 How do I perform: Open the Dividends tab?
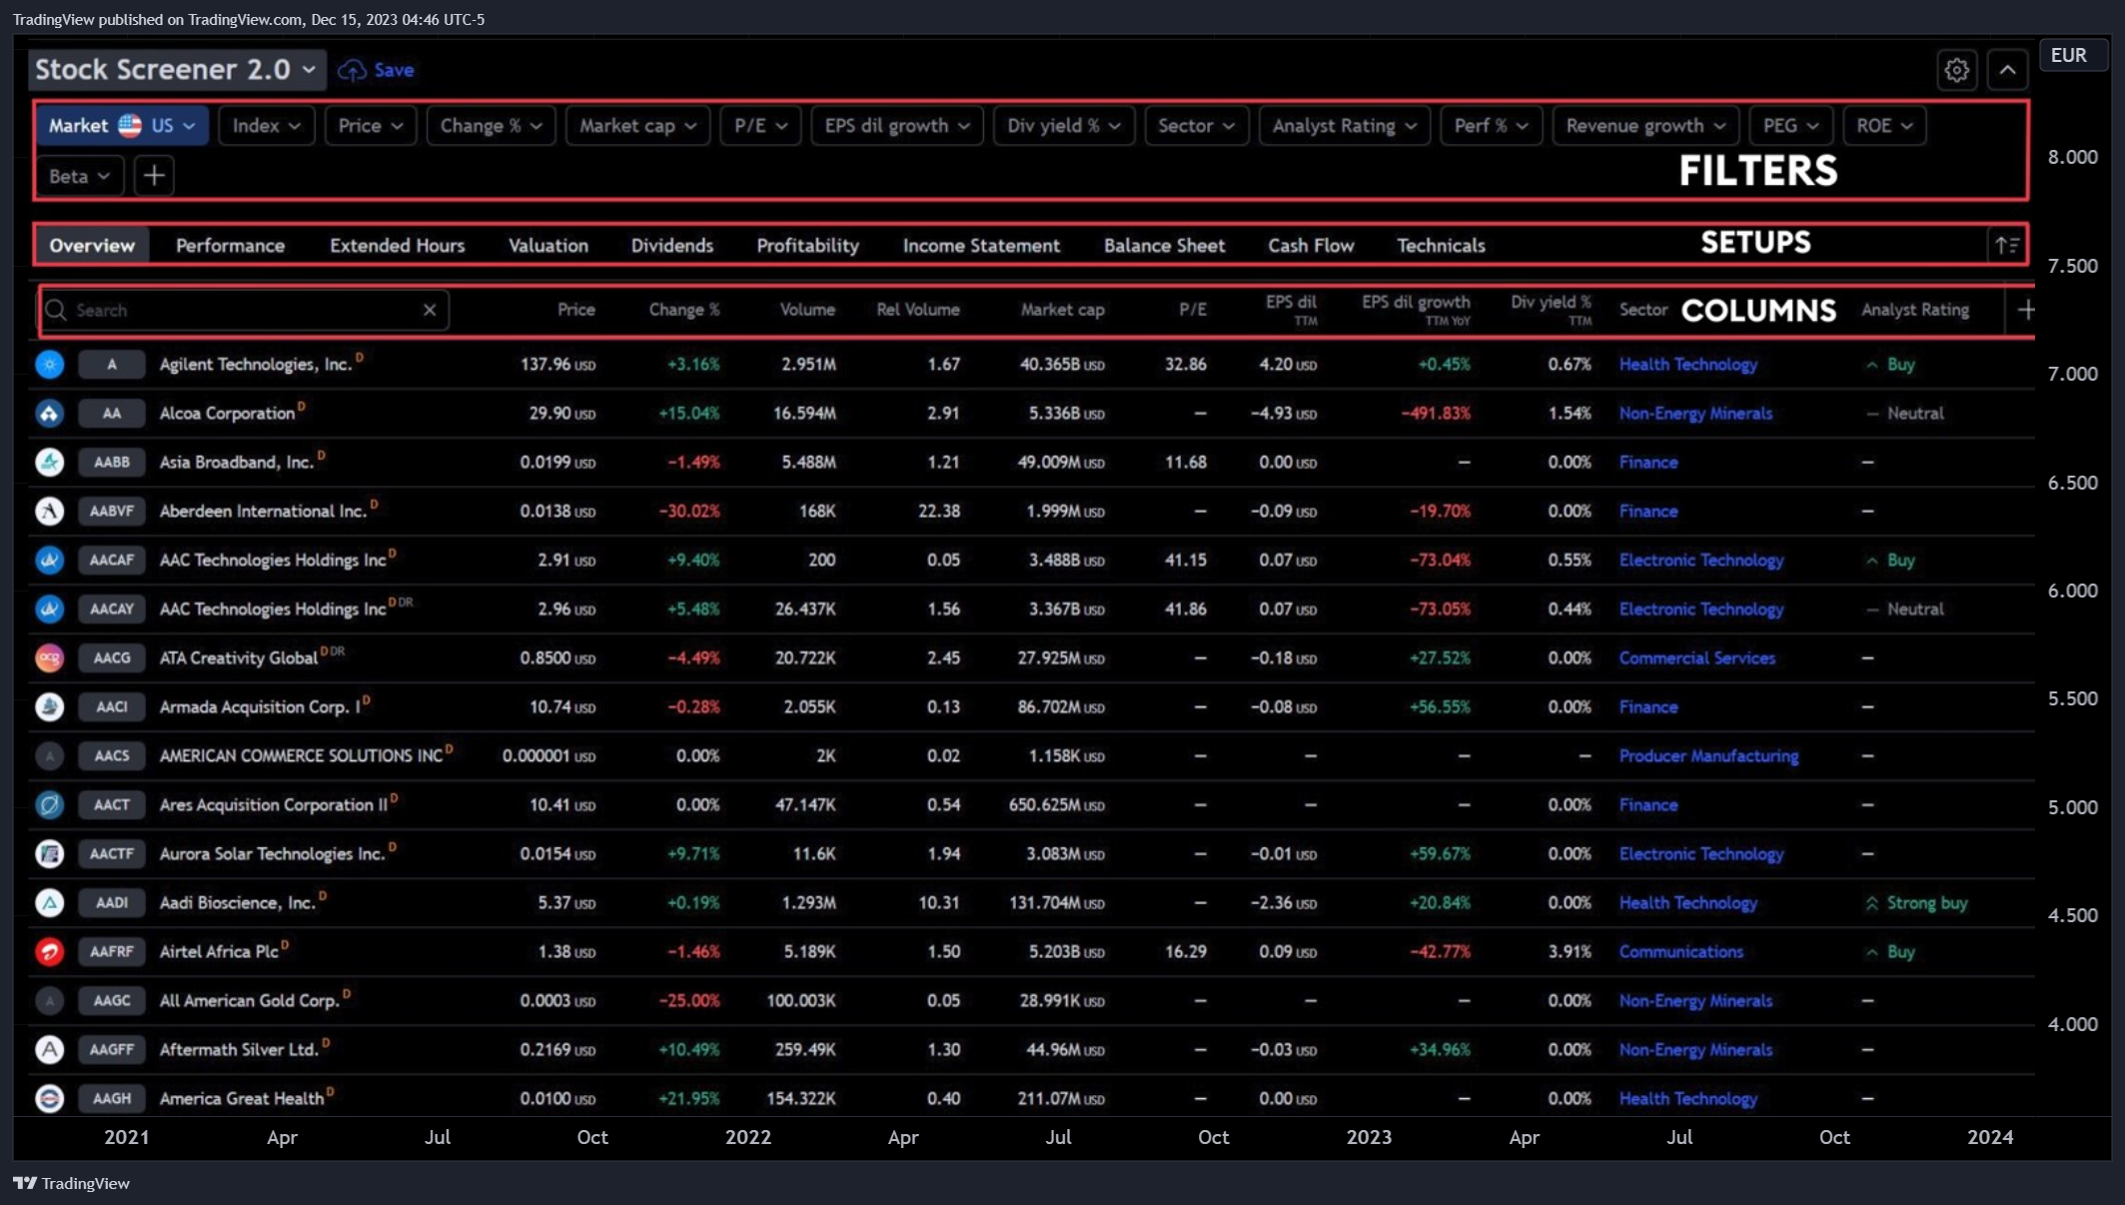pyautogui.click(x=672, y=246)
